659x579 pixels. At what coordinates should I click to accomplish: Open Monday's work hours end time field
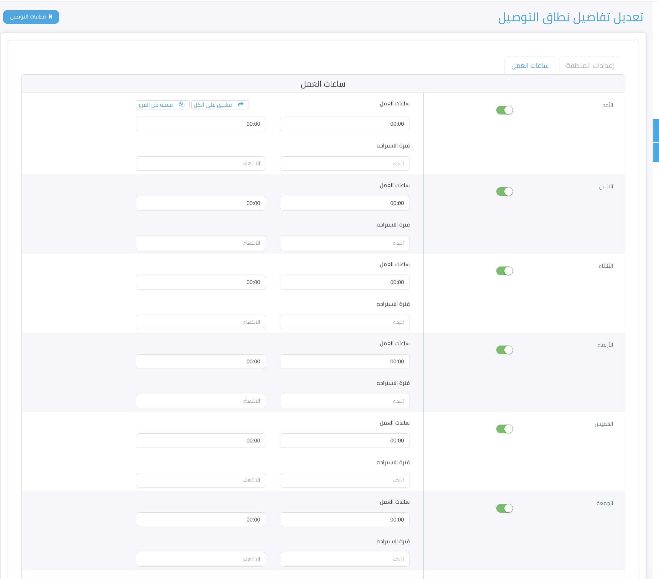(x=201, y=203)
